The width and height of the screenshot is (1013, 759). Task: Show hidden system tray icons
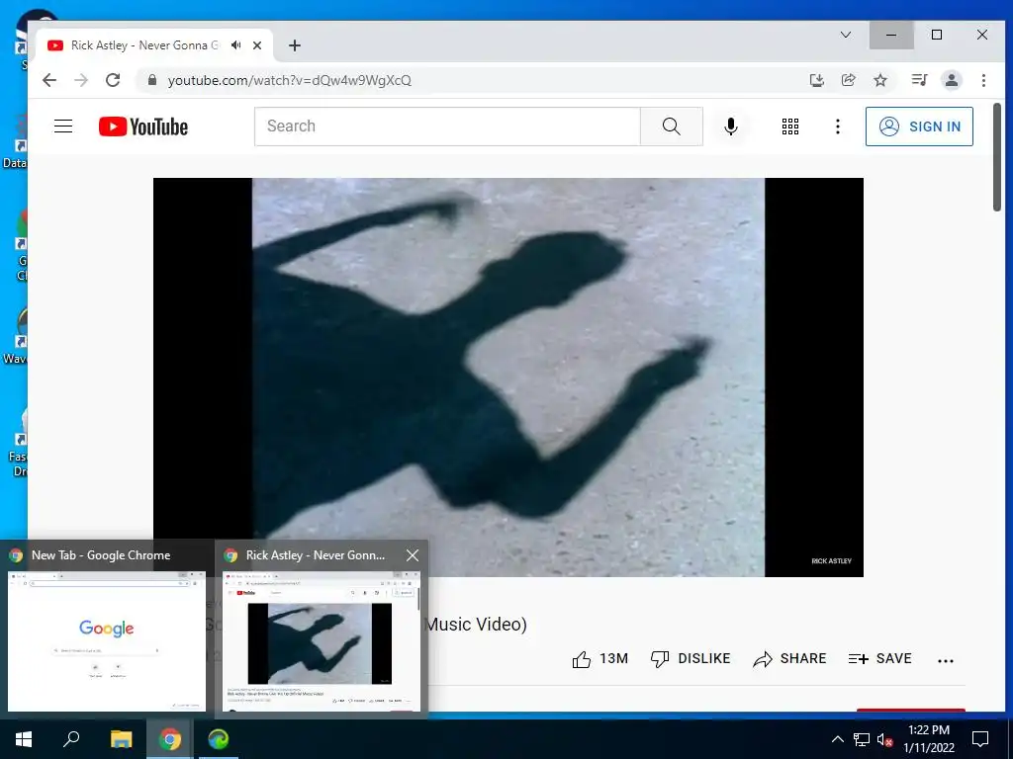837,739
